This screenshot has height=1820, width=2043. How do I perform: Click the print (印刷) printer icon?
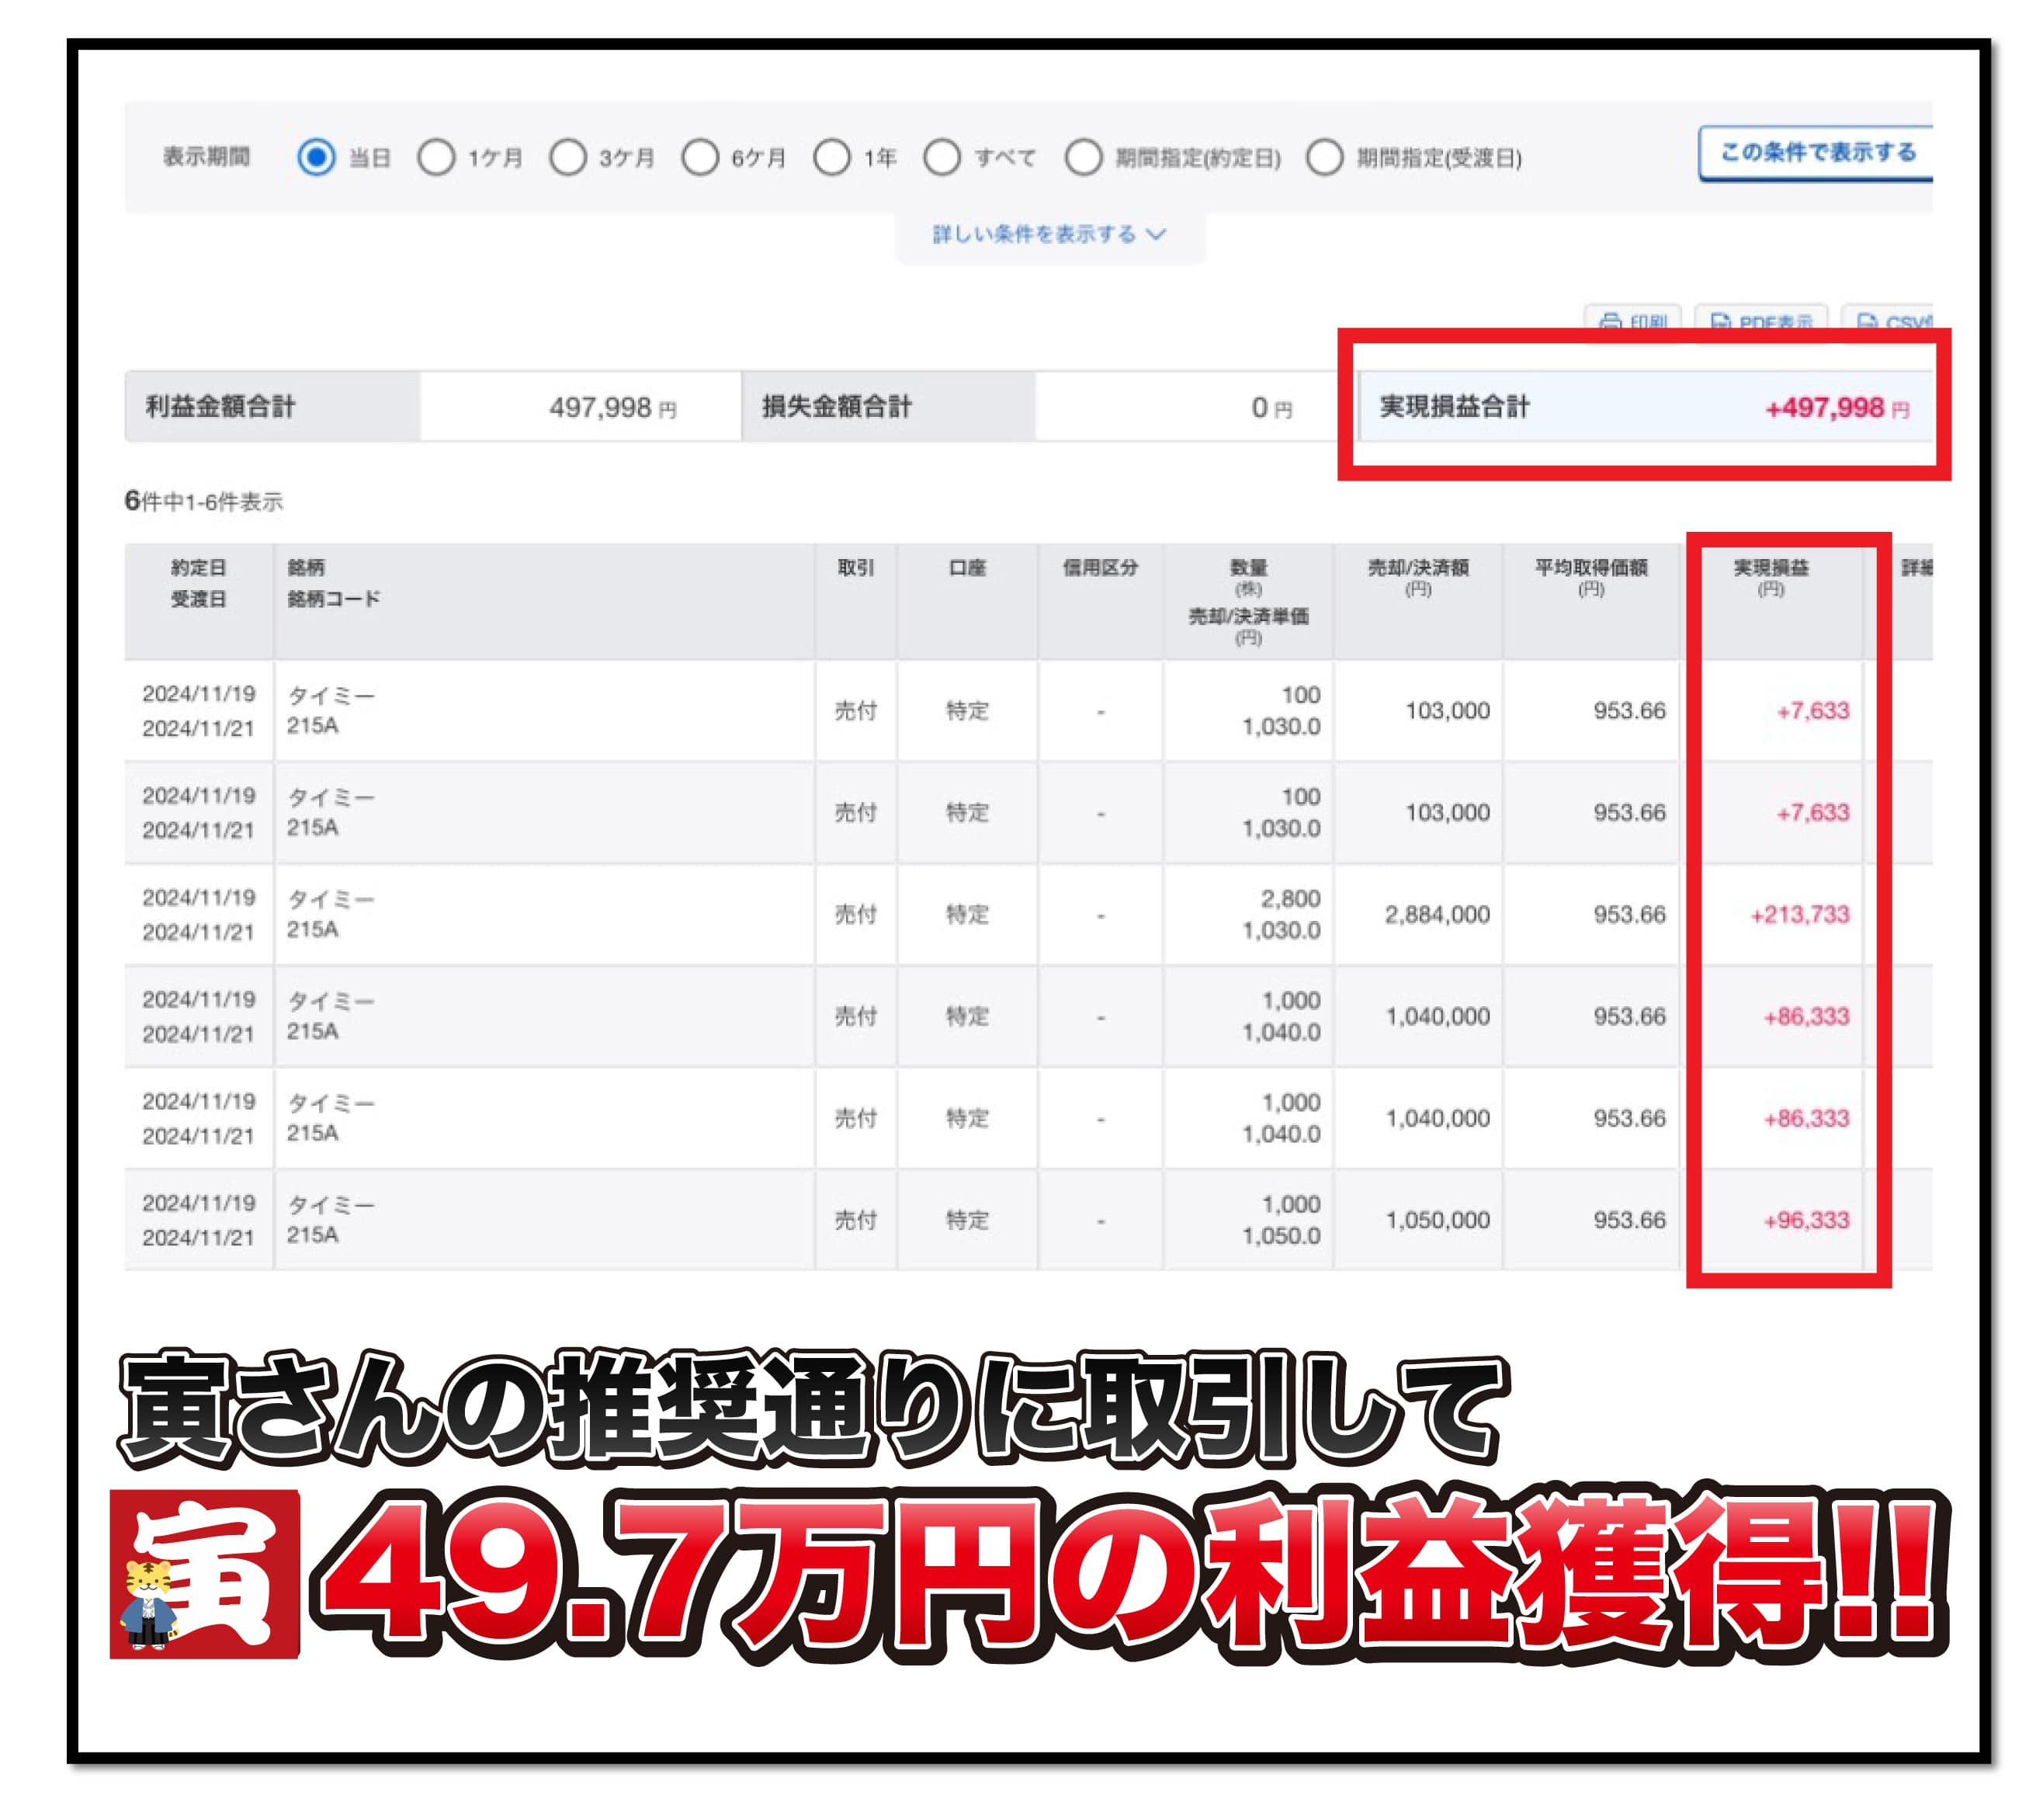click(1610, 321)
